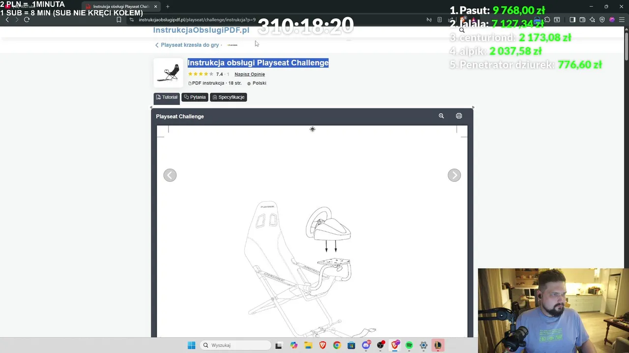The width and height of the screenshot is (629, 353).
Task: Click the page vertical scrollbar thumb
Action: coord(626,47)
